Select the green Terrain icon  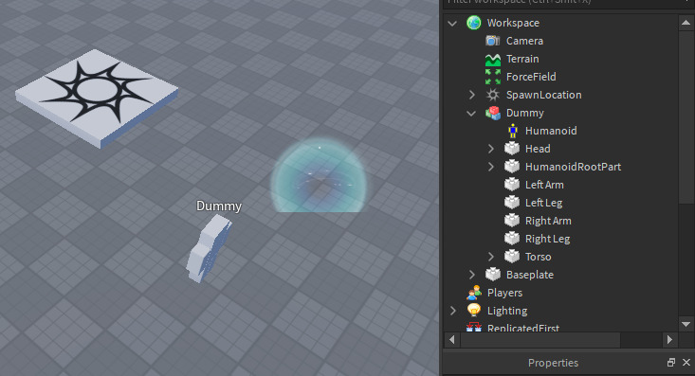492,59
